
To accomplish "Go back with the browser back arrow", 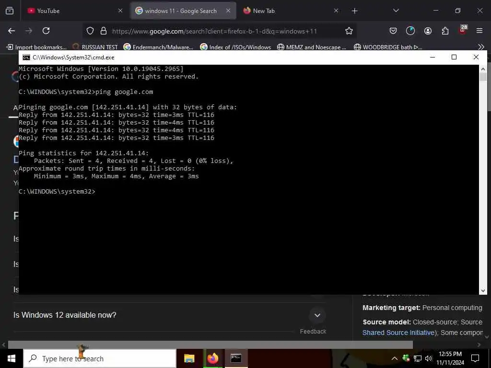I will [x=12, y=31].
